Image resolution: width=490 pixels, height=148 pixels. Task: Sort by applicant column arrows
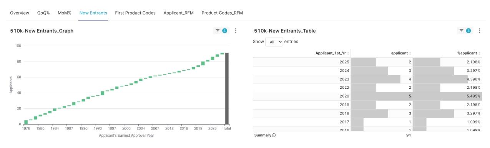[410, 53]
